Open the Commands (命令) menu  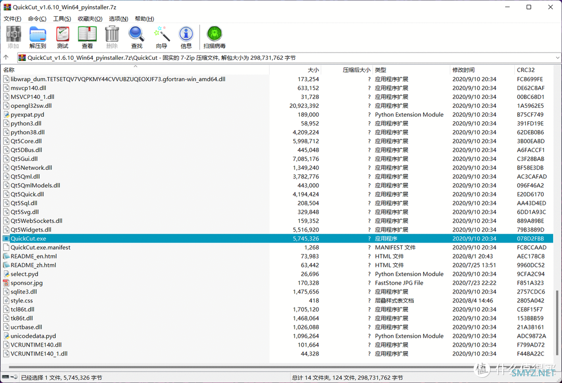(x=37, y=19)
